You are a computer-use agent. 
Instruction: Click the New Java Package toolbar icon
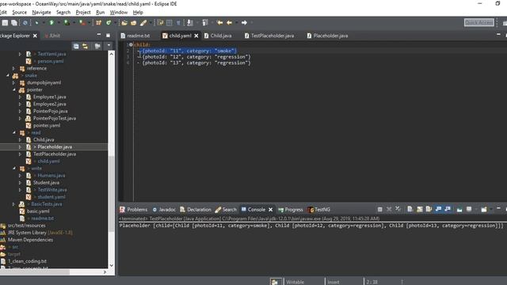[x=98, y=23]
